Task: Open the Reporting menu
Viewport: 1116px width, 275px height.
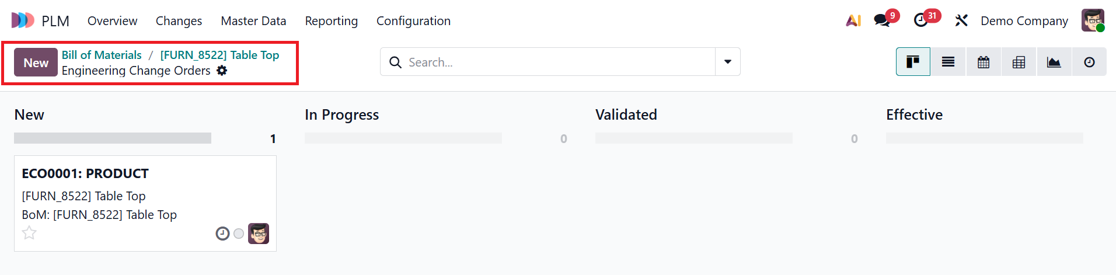Action: coord(331,21)
